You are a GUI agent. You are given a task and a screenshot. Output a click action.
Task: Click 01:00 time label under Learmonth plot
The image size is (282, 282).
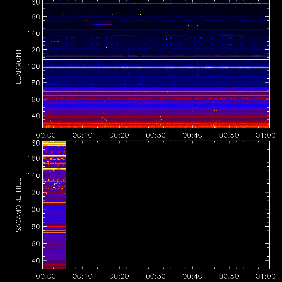266,135
